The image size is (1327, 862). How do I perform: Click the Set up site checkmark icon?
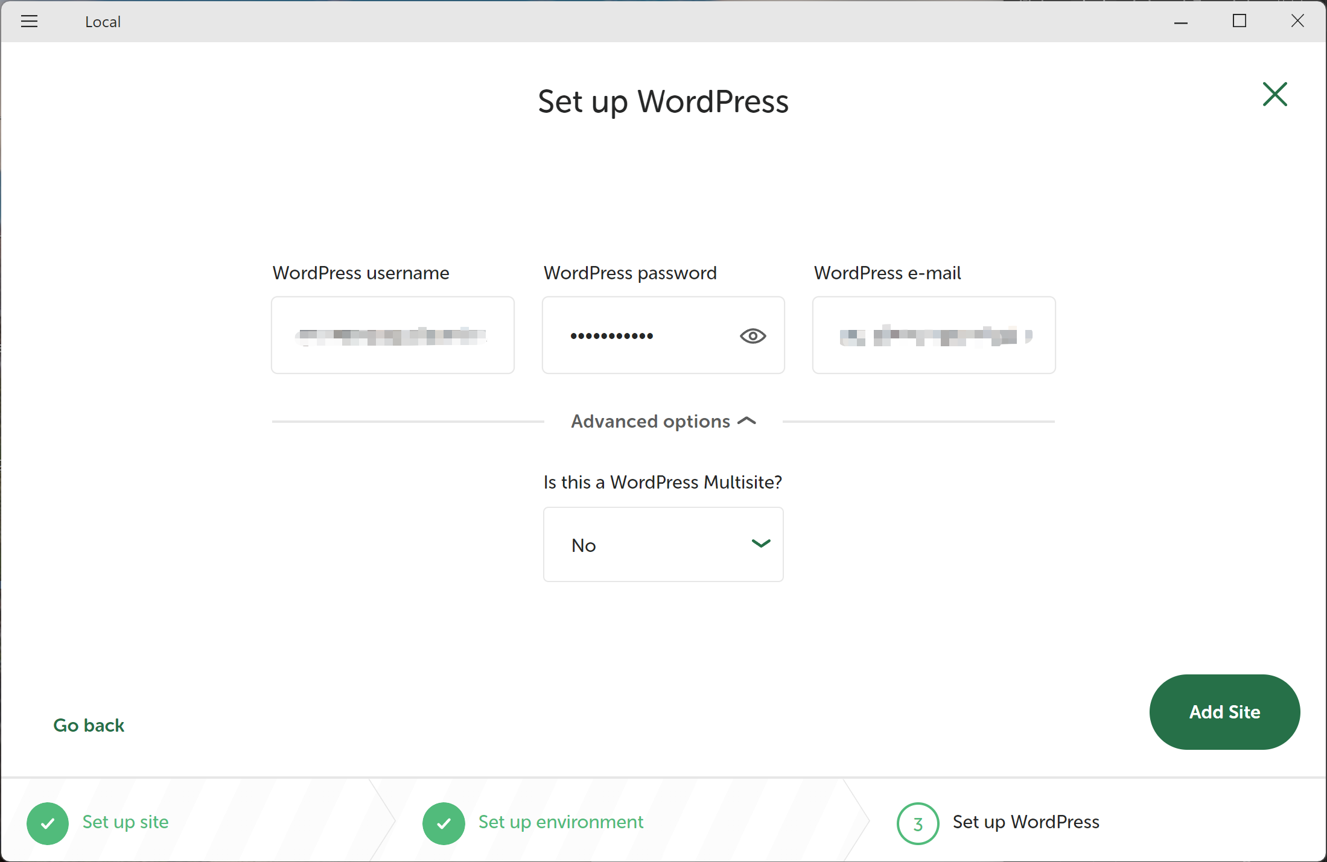(48, 823)
